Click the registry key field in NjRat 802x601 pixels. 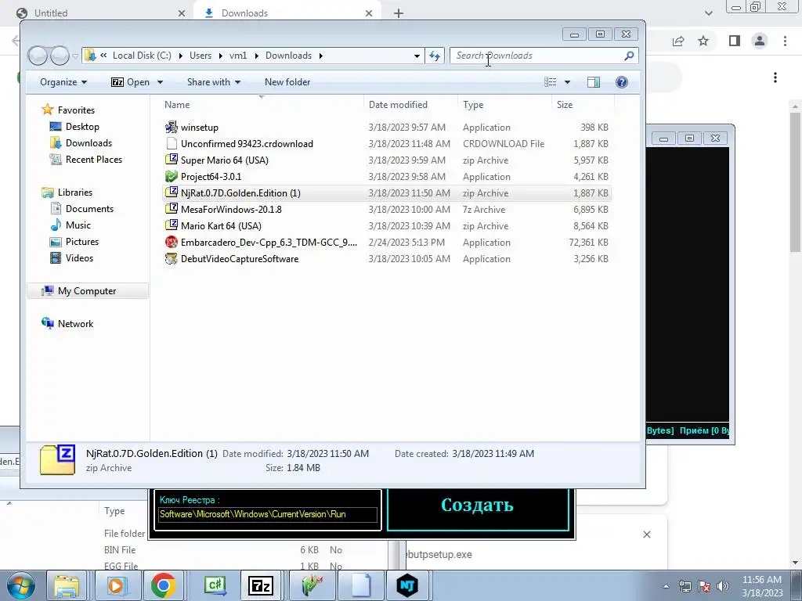click(x=268, y=514)
